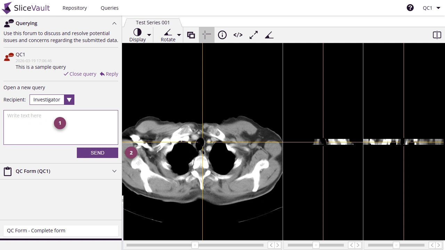
Task: Open the Recipient Investigator dropdown
Action: 69,100
